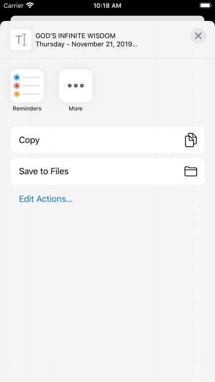Select the Copy action label

point(29,140)
